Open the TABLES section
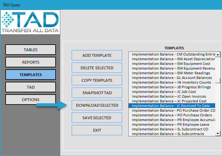Image resolution: width=222 pixels, height=156 pixels. tap(31, 50)
